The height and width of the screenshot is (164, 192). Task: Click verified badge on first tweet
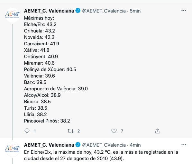(78, 11)
